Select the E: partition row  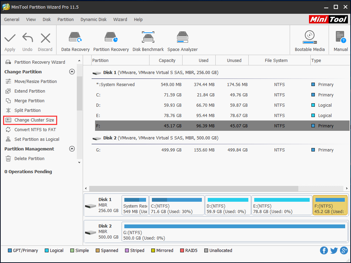(x=222, y=115)
